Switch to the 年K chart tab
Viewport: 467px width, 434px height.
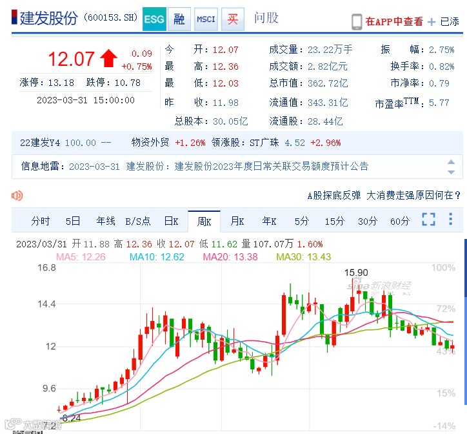tap(269, 222)
